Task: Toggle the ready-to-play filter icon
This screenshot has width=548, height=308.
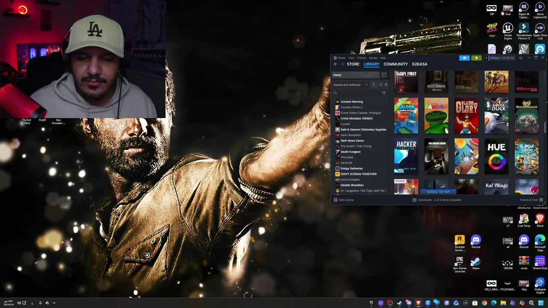Action: (x=386, y=85)
